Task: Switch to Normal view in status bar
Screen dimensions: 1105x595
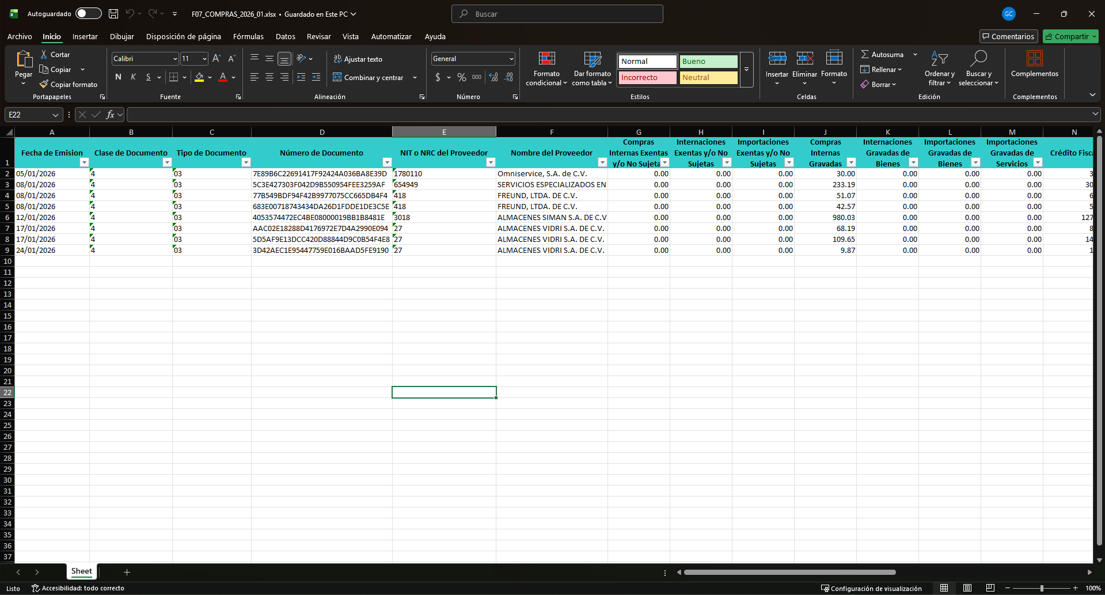Action: 944,588
